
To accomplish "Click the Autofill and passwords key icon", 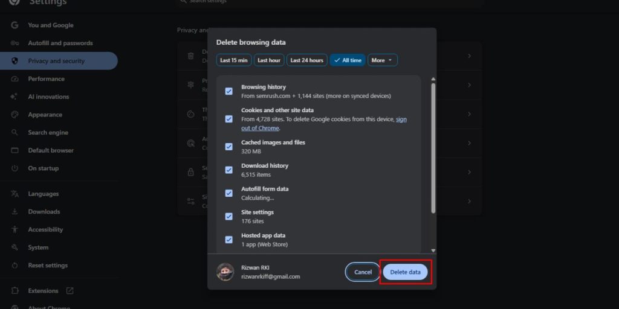I will pyautogui.click(x=15, y=43).
